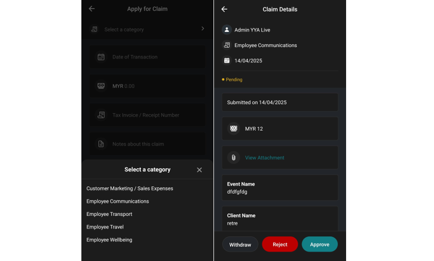The image size is (434, 261).
Task: Select the Employee Wellbeing category
Action: (110, 240)
